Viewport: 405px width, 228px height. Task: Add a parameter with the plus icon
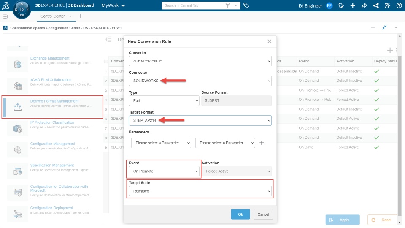tap(262, 143)
